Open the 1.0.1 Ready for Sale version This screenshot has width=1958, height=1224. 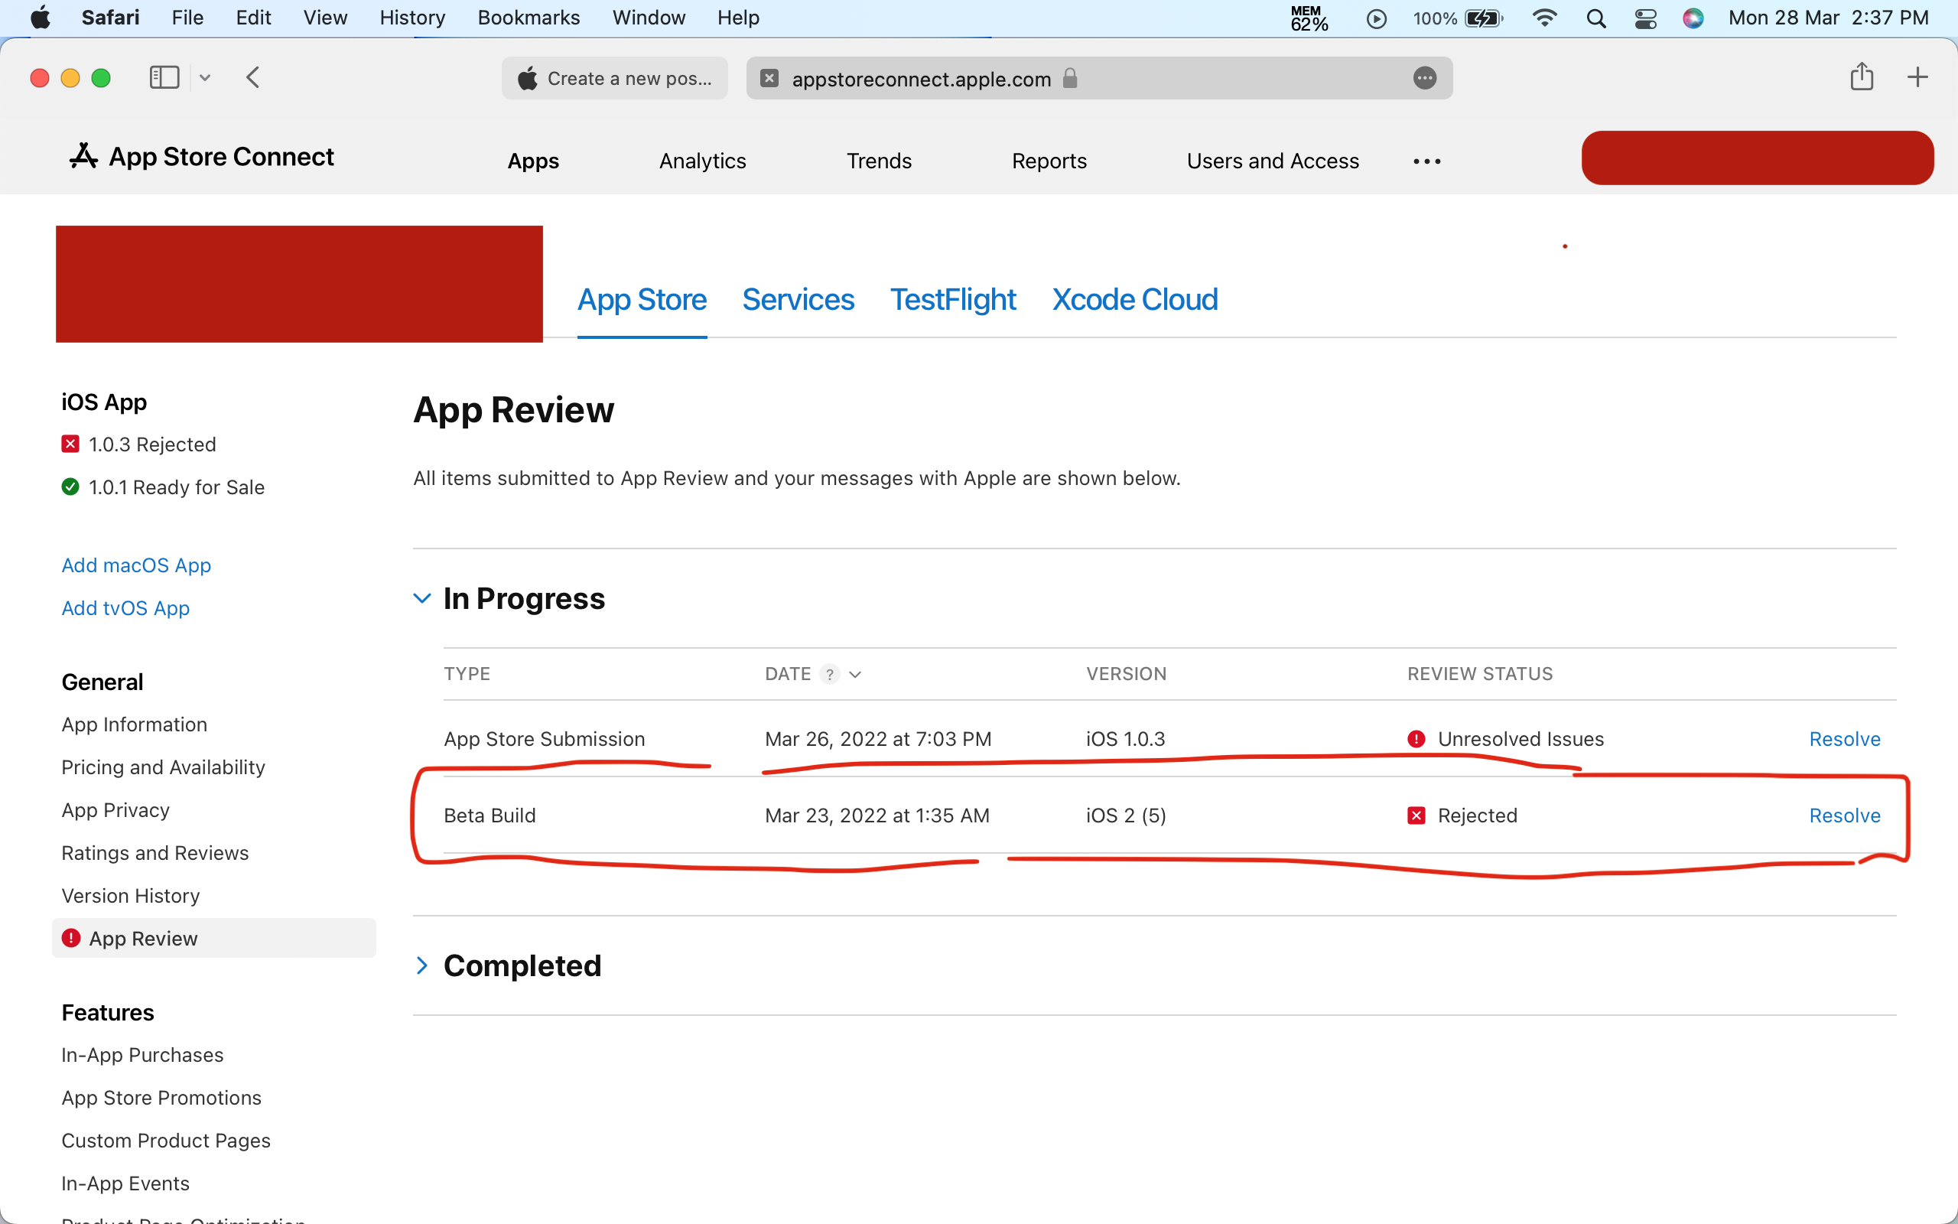click(x=177, y=487)
